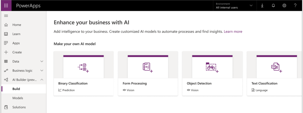This screenshot has height=113, width=303.
Task: Pick the Form Processing model card
Action: 148,73
